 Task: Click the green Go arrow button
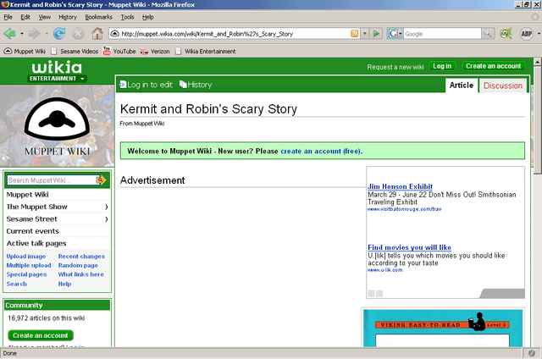[376, 34]
